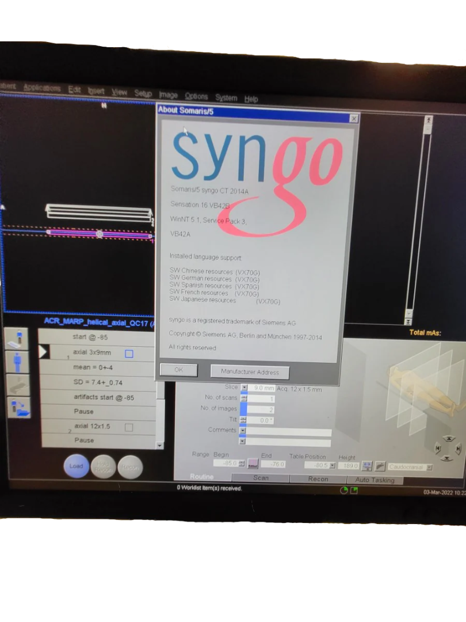
Task: Switch to the Routine tab
Action: click(x=202, y=476)
